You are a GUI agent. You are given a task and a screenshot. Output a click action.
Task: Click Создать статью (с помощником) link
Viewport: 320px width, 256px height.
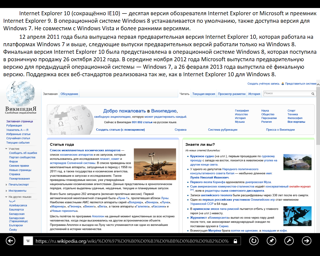pos(120,130)
